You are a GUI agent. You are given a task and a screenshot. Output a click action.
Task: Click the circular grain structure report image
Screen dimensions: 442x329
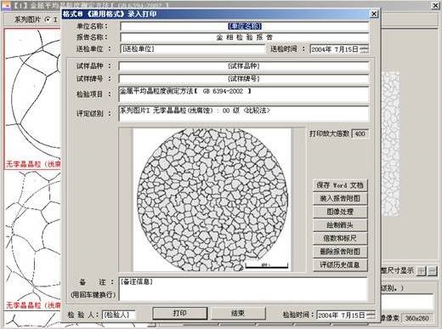pyautogui.click(x=212, y=199)
